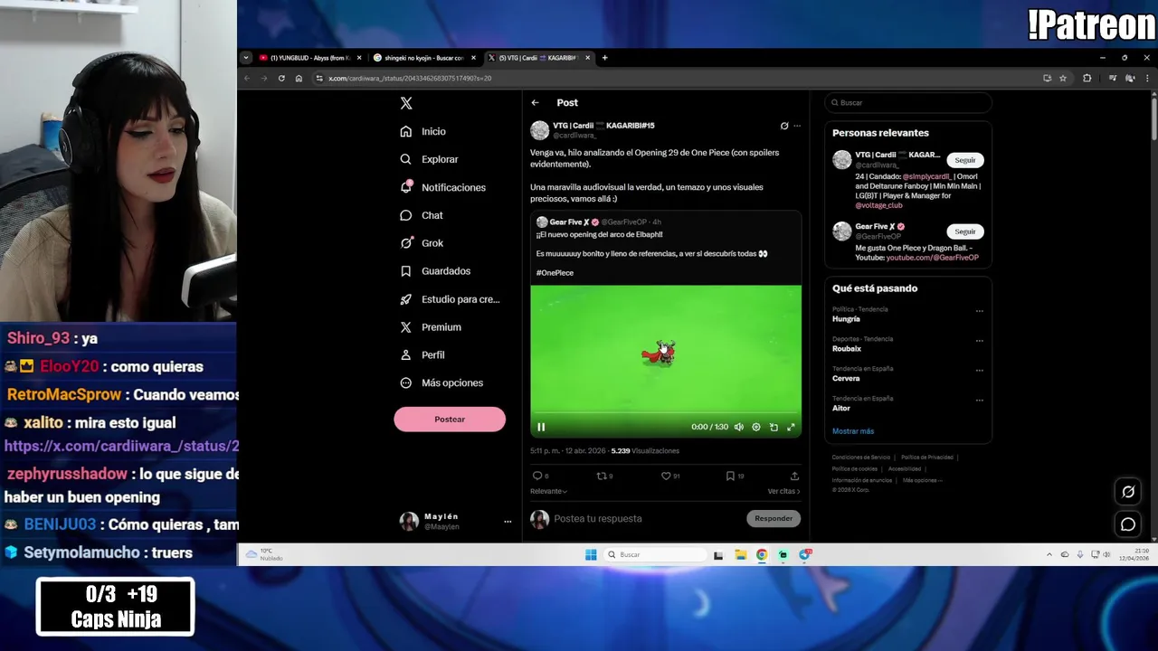Click the X Buscar search box
The height and width of the screenshot is (651, 1158).
[907, 103]
